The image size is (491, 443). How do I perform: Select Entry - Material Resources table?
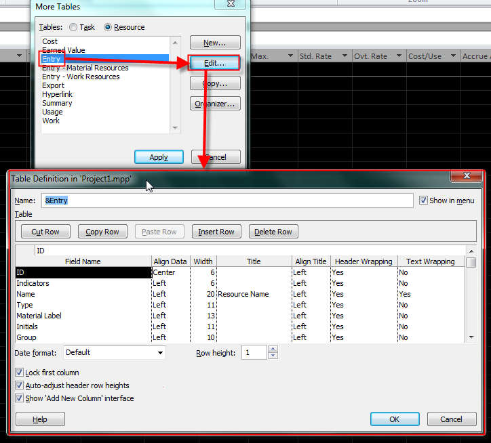click(85, 68)
